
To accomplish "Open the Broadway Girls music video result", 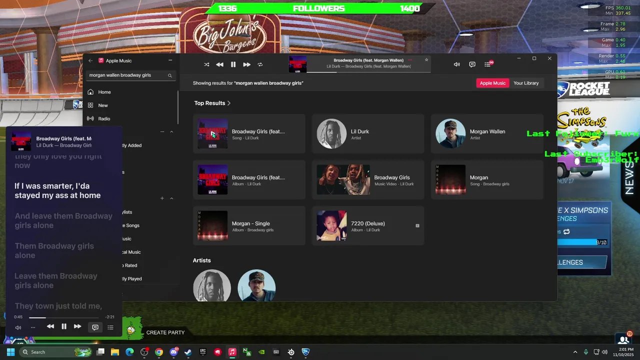I will pos(368,179).
